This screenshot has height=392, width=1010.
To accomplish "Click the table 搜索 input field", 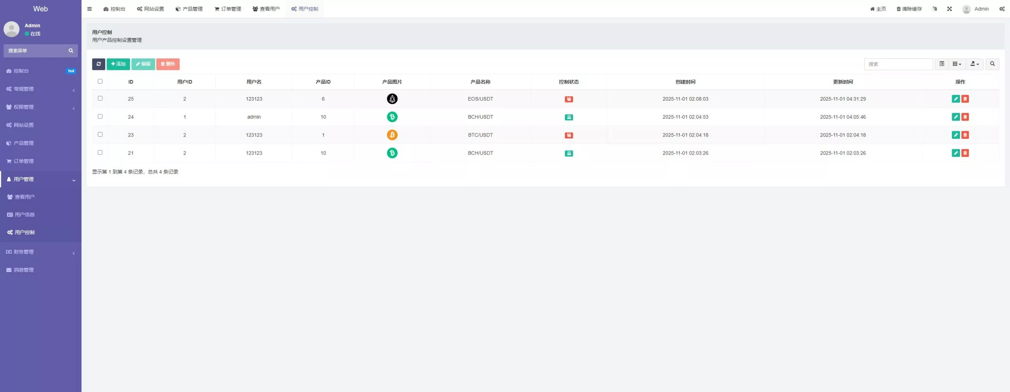I will 898,64.
